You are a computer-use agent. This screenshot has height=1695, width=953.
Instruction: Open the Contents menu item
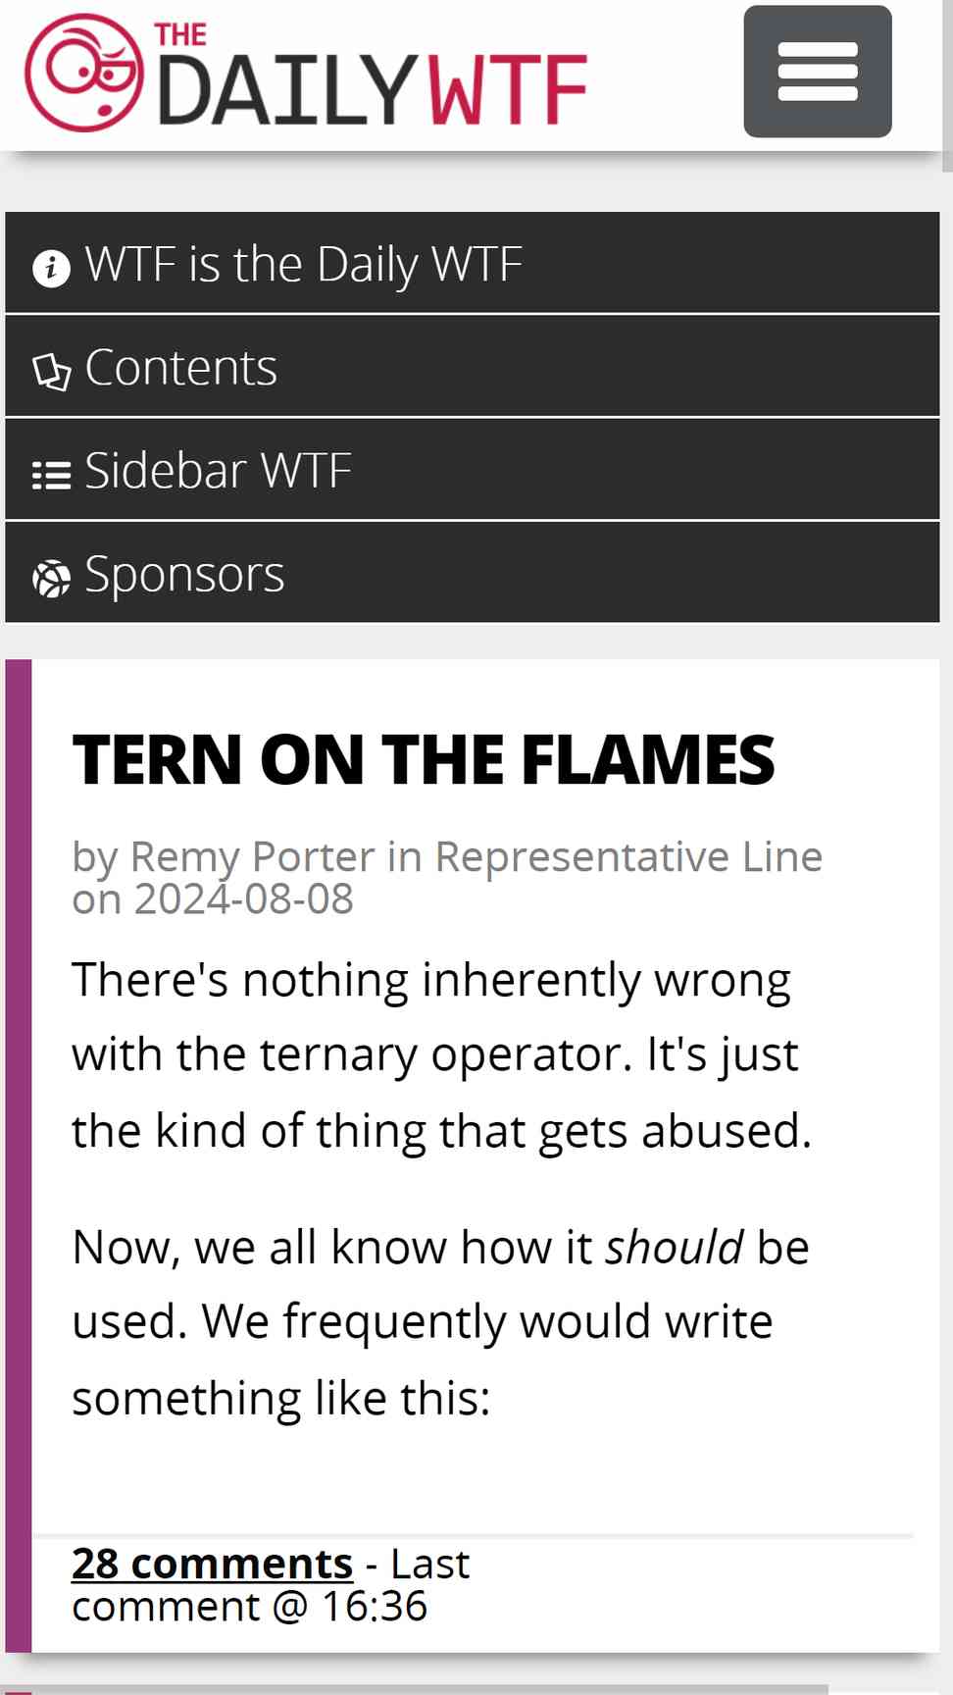point(473,367)
